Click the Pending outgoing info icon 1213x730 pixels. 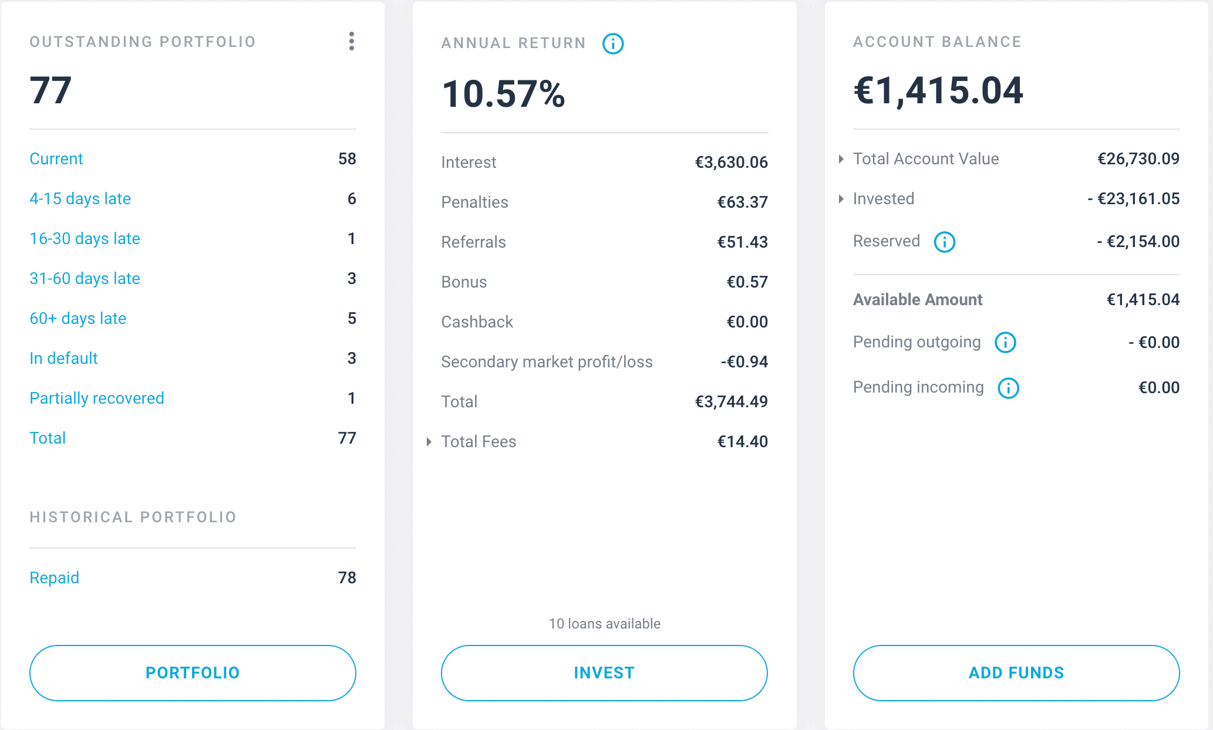pos(1005,343)
